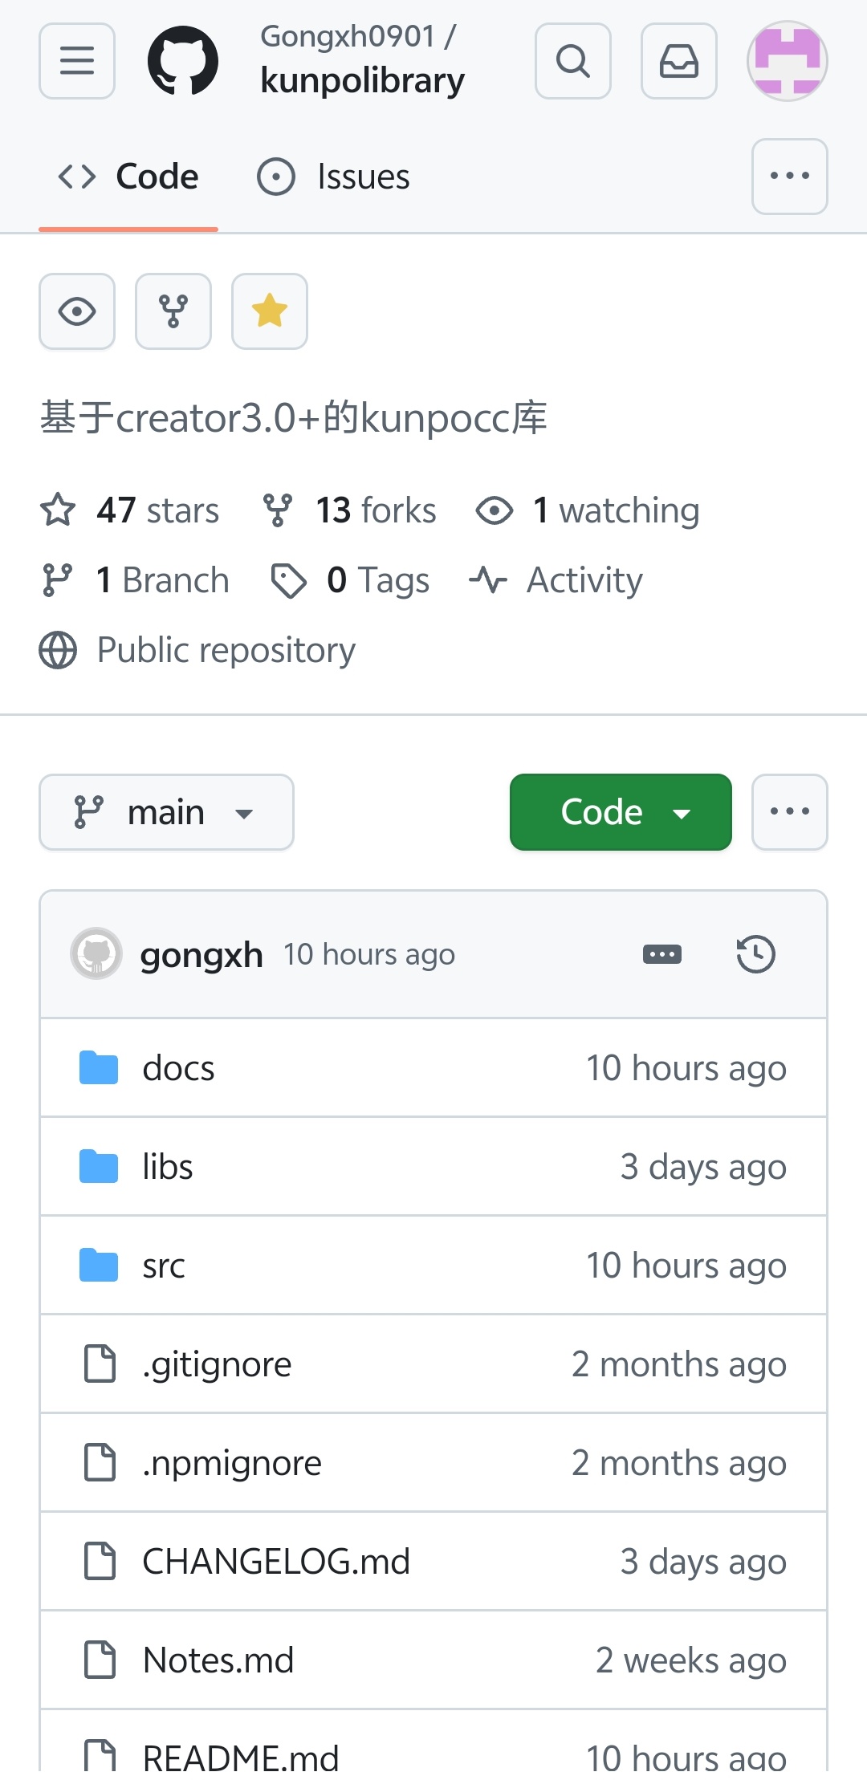Image resolution: width=867 pixels, height=1780 pixels.
Task: Expand the green Code dropdown
Action: pos(621,812)
